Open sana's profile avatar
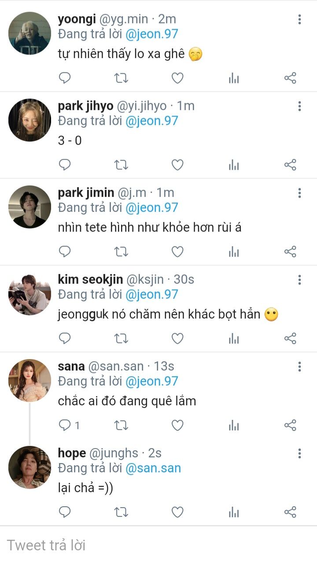 pyautogui.click(x=30, y=380)
